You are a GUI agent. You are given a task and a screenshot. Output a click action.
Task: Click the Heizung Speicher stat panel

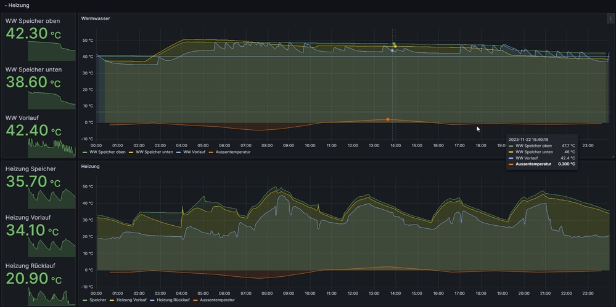(38, 185)
